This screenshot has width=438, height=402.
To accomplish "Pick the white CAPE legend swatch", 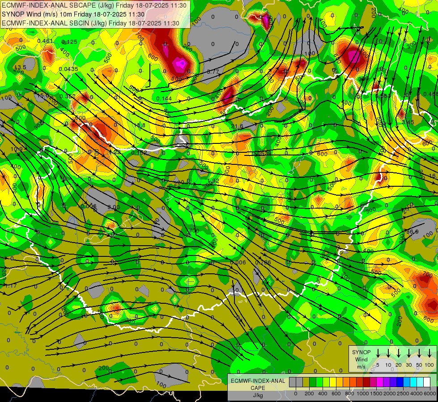I will click(x=427, y=382).
